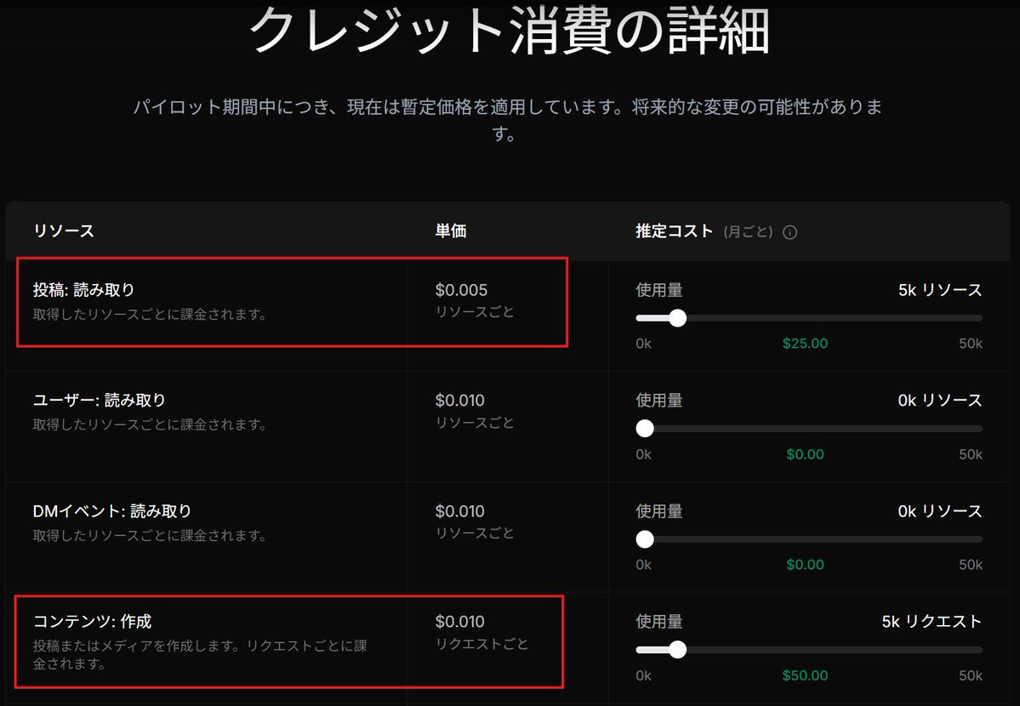
Task: Click the $25.00 estimated cost
Action: [806, 344]
